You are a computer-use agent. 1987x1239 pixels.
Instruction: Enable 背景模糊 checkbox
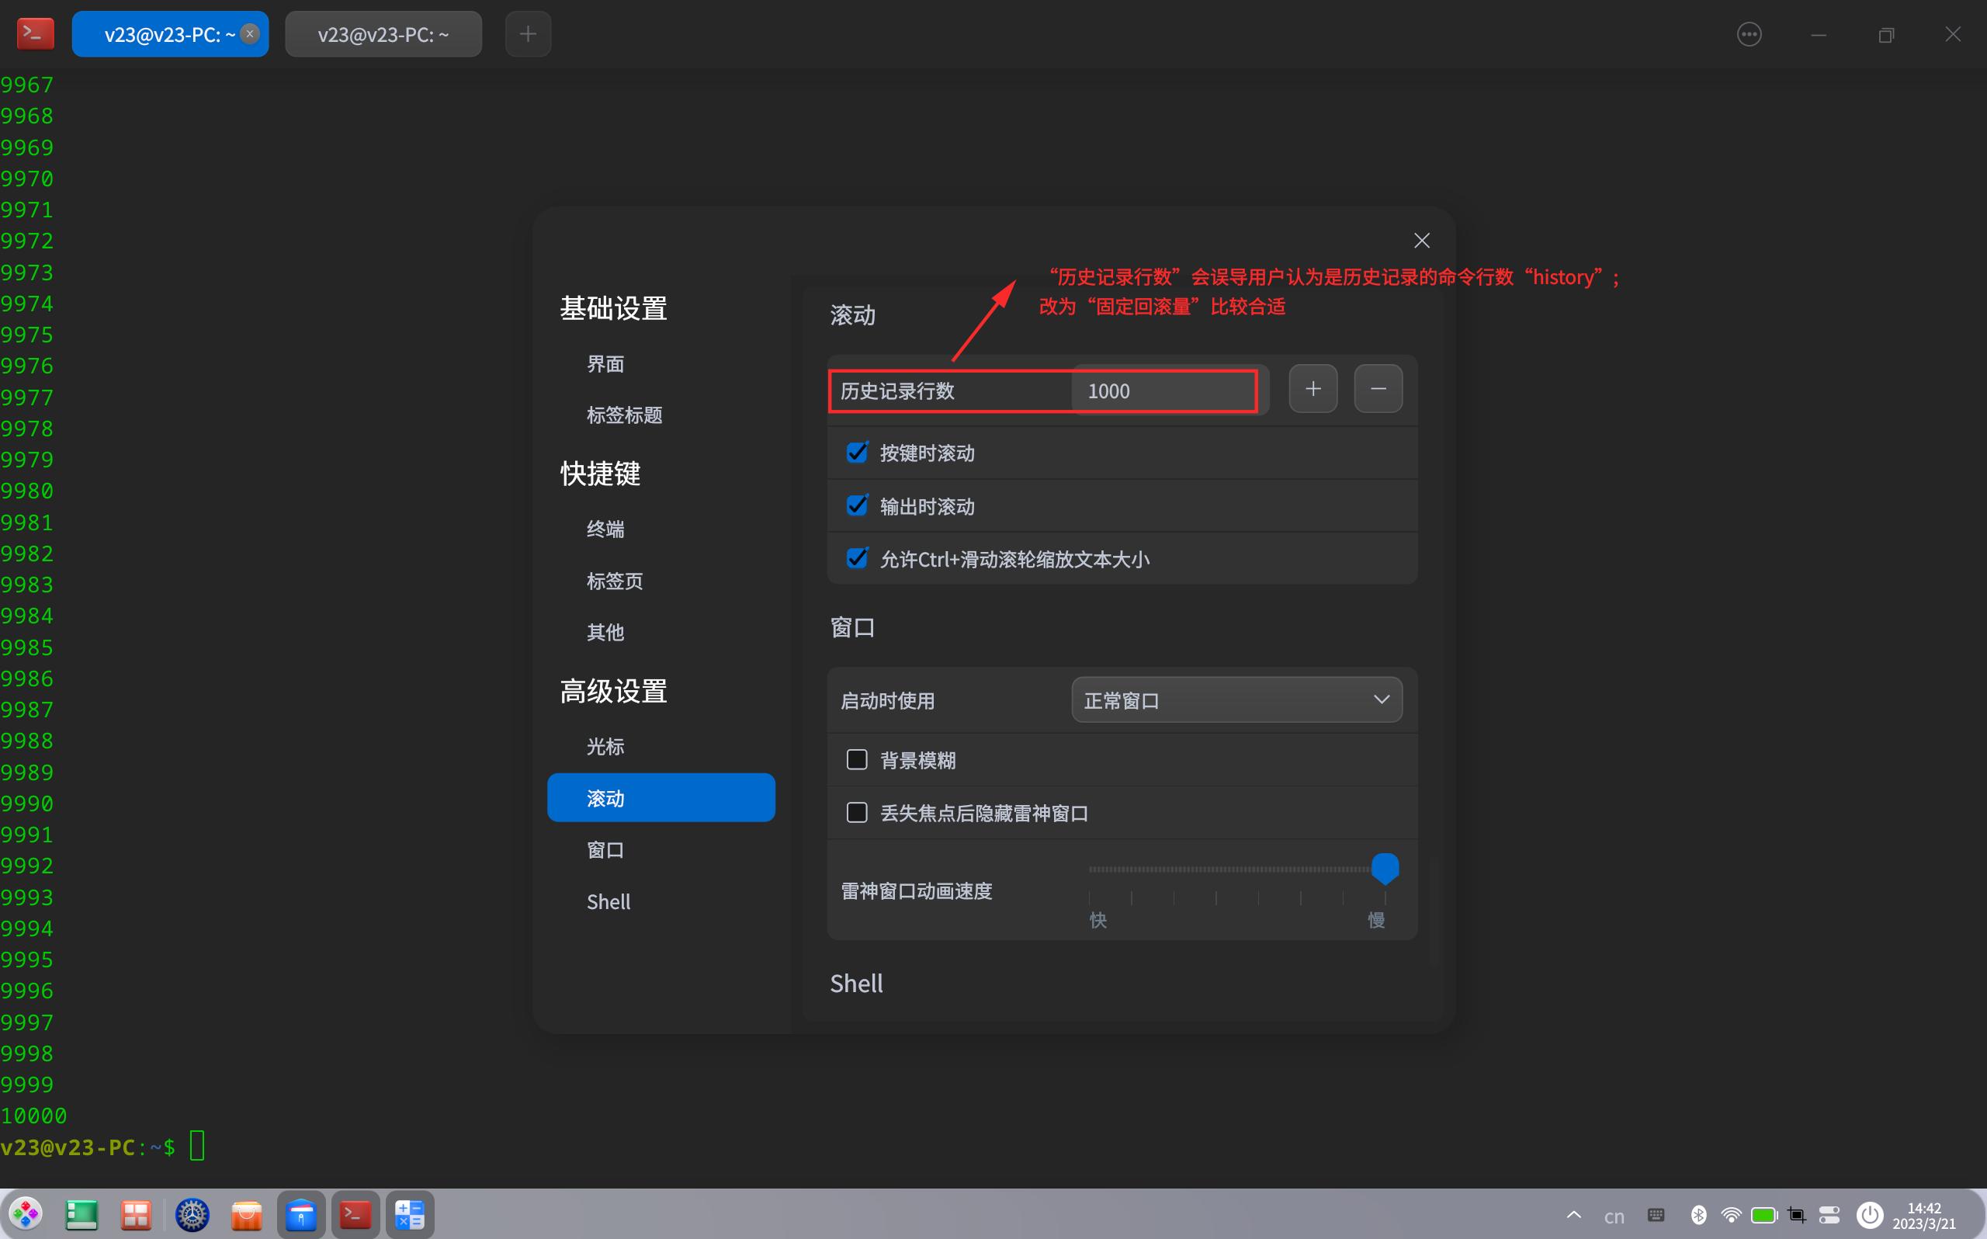pos(857,759)
